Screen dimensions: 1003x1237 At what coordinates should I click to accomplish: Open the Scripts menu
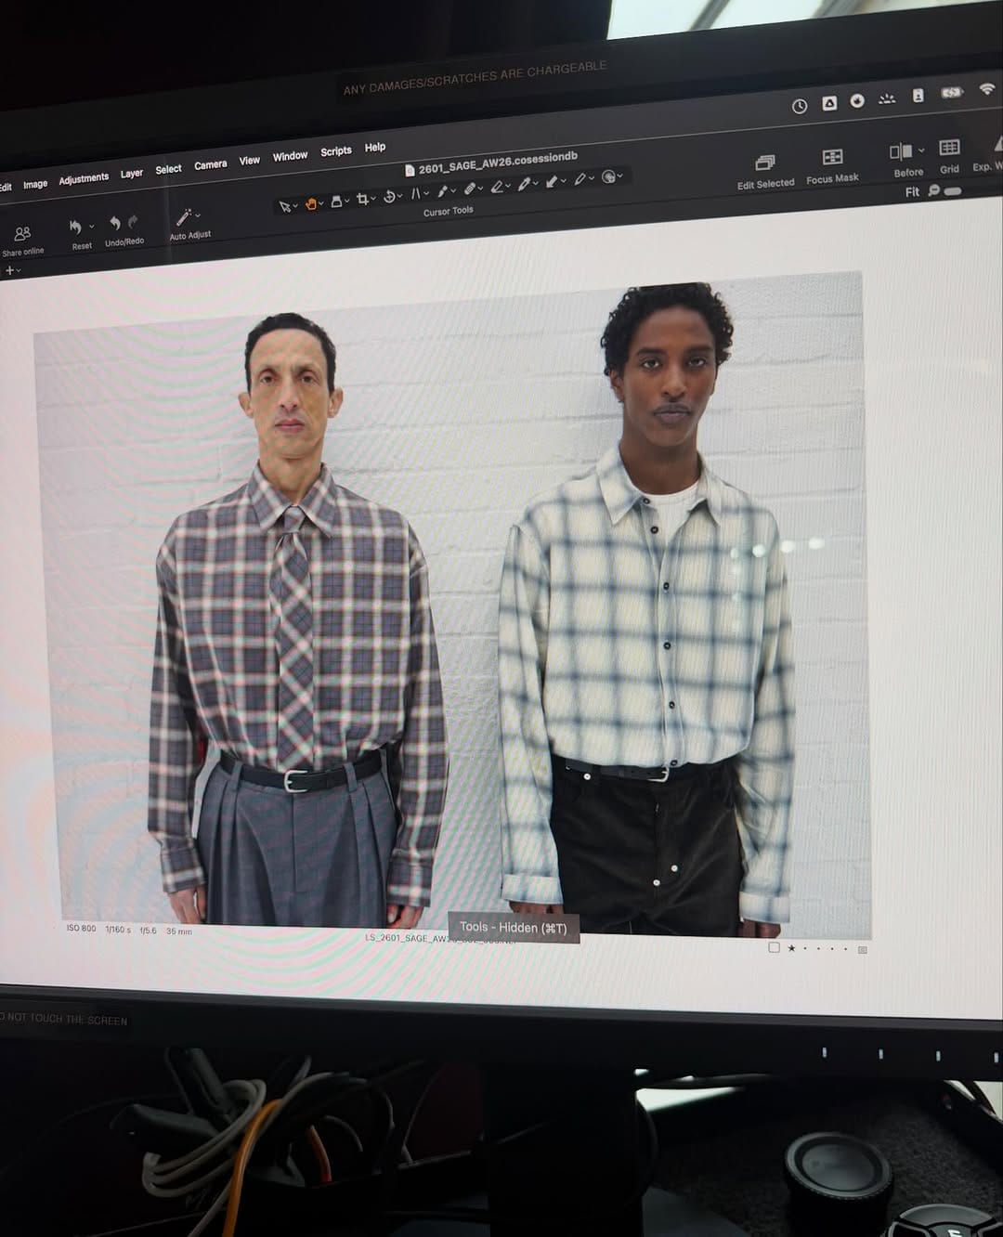click(x=336, y=151)
